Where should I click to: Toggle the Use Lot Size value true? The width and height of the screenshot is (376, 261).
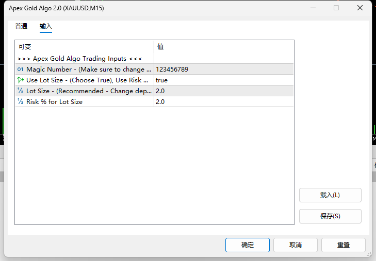point(224,80)
